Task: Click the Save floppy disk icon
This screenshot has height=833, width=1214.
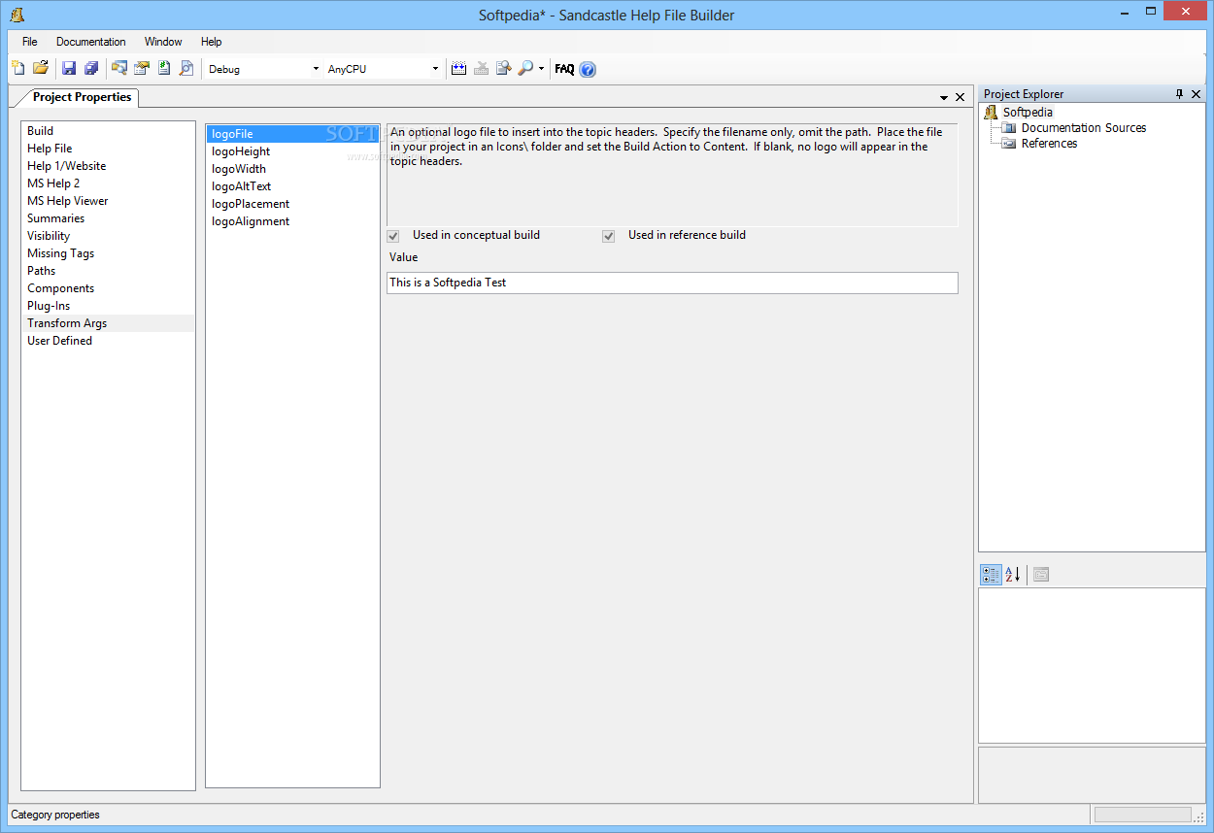Action: coord(69,68)
